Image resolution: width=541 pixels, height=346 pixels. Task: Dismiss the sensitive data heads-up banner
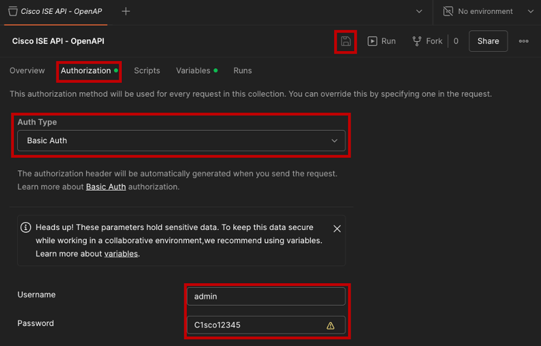coord(337,229)
